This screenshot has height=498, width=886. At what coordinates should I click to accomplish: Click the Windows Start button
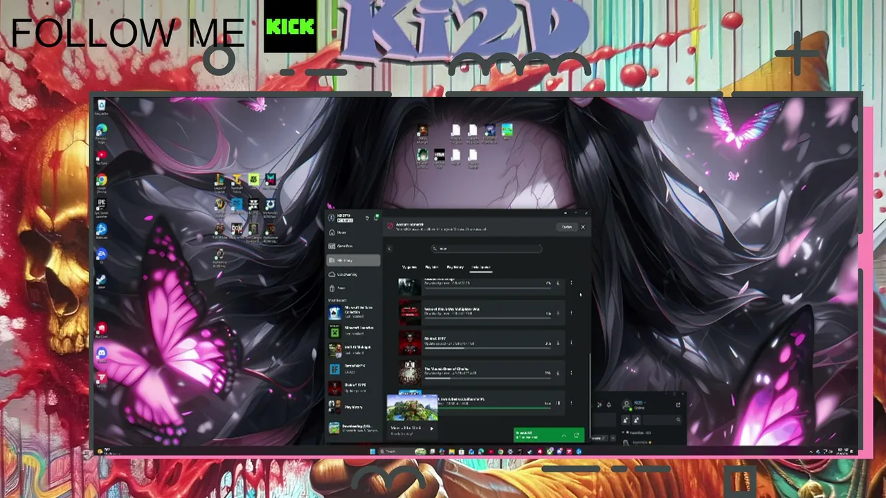372,452
